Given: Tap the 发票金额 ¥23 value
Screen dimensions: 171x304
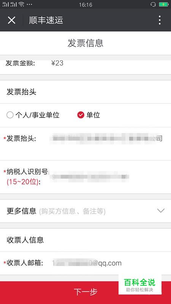Looking at the screenshot, I should [57, 63].
